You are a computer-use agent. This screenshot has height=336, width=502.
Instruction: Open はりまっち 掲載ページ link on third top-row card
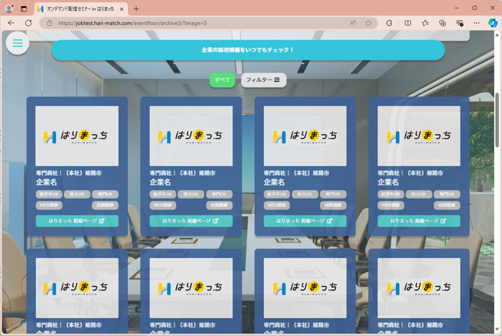(x=305, y=221)
